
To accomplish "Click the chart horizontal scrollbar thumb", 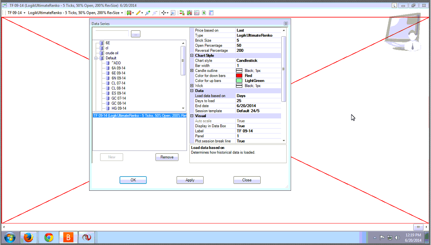I will (x=418, y=227).
